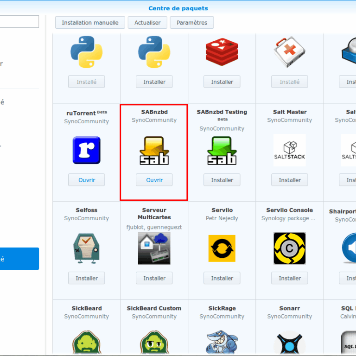Install Selfoss package
The image size is (356, 356).
(87, 278)
